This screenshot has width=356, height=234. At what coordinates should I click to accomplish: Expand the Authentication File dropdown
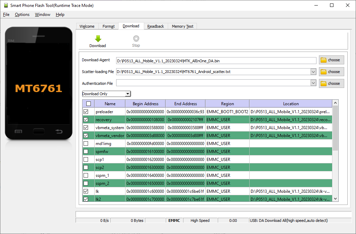click(x=313, y=83)
